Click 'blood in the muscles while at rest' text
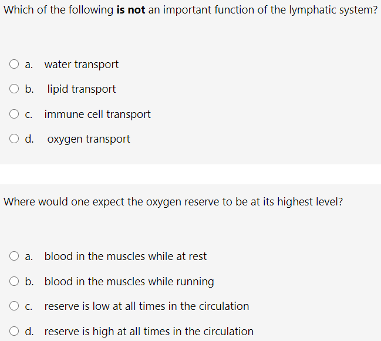Screen dimensions: 381x341 click(126, 256)
